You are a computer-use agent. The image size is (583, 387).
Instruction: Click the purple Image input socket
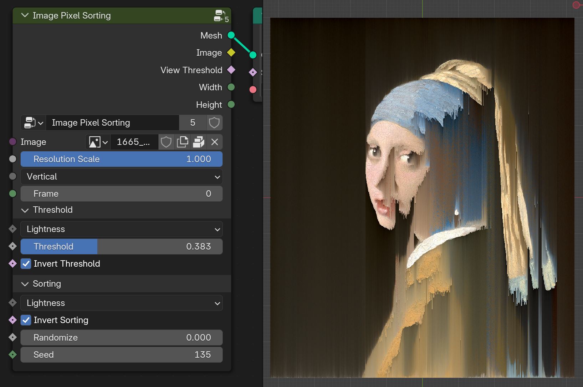point(12,142)
